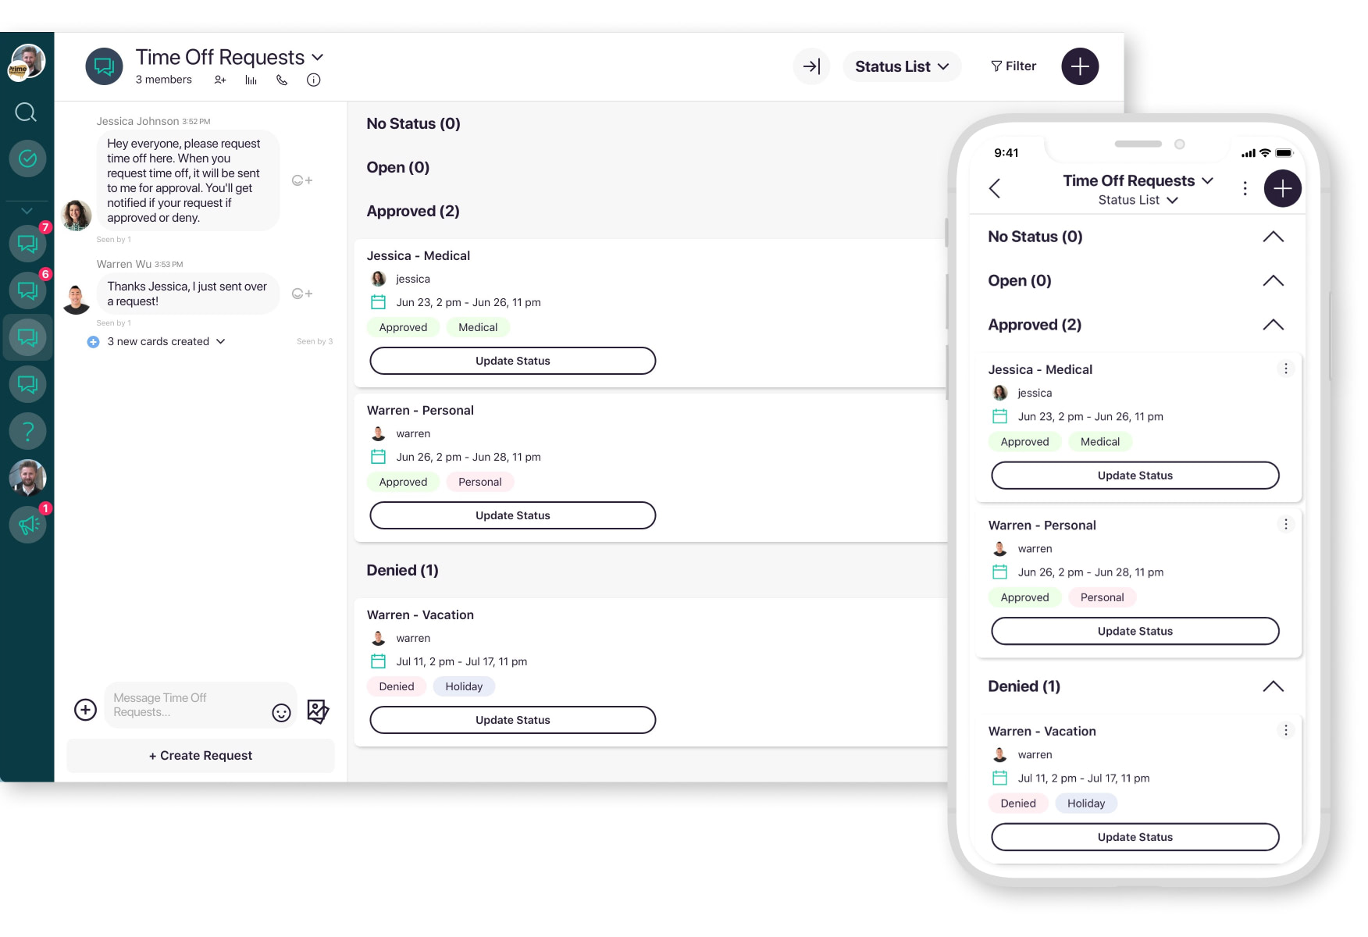The width and height of the screenshot is (1368, 937).
Task: Collapse Approved (2) section on phone
Action: [x=1273, y=325]
